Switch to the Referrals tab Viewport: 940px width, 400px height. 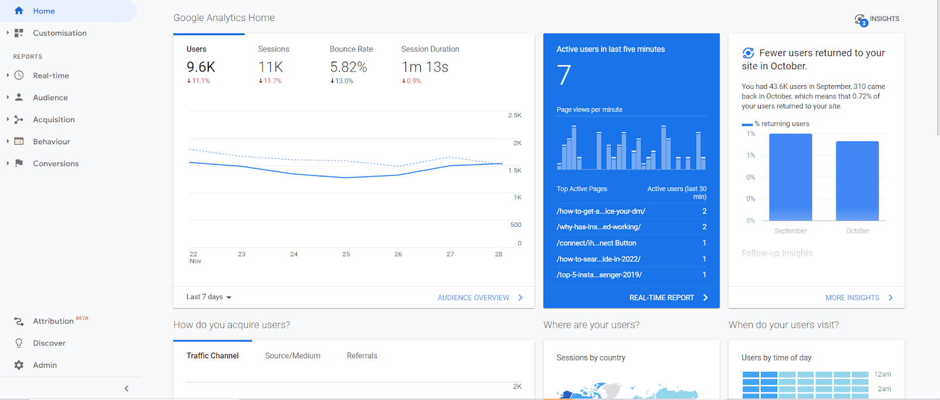(362, 355)
